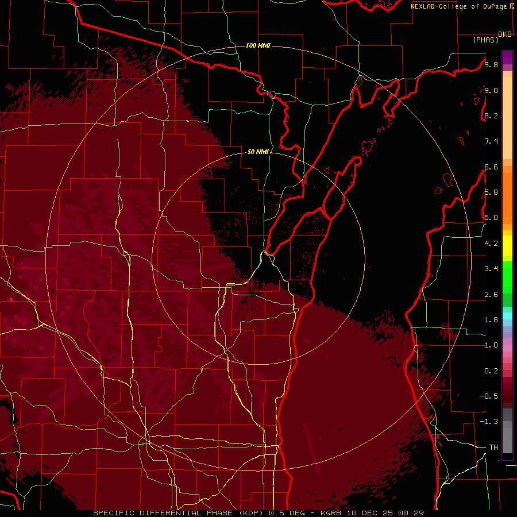Click the 50 NMI range ring label
The width and height of the screenshot is (517, 517).
pyautogui.click(x=258, y=152)
